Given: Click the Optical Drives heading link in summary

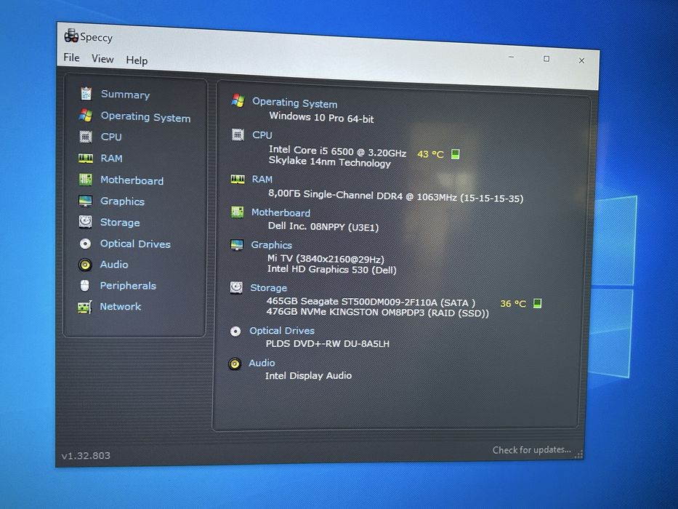Looking at the screenshot, I should coord(282,331).
